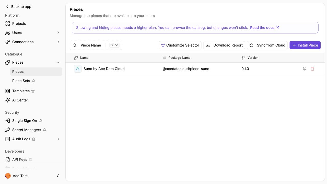Expand the Users submenu chevron
Image resolution: width=327 pixels, height=184 pixels.
tap(58, 33)
